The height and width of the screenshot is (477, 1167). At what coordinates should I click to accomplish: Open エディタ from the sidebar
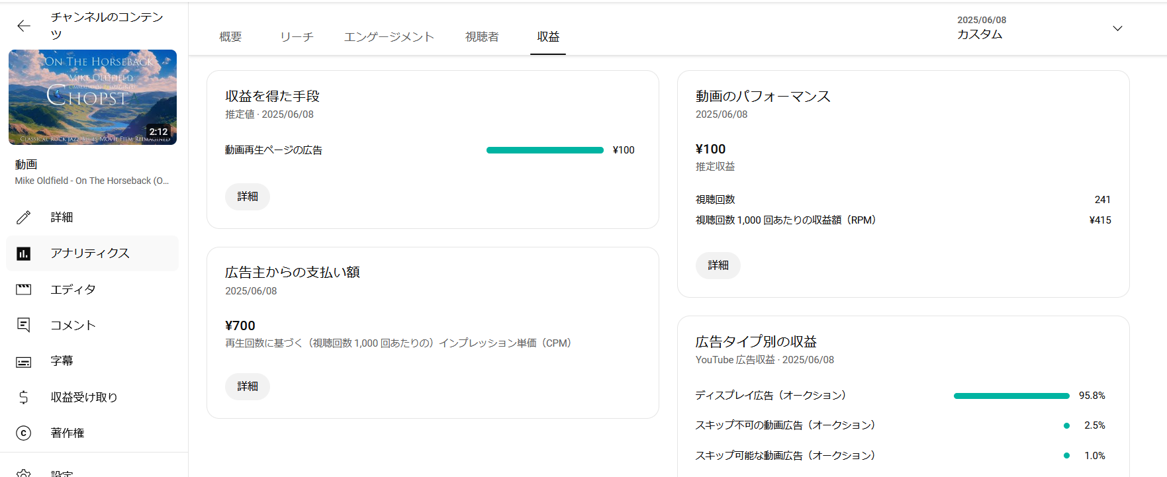(x=93, y=289)
